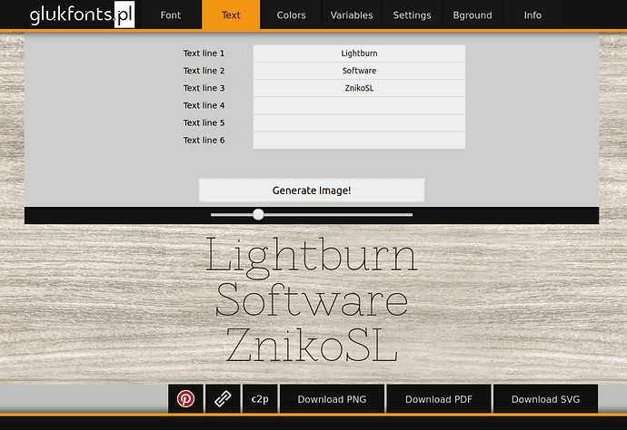Click the rendered ZnikoSL preview text
The height and width of the screenshot is (430, 627).
(x=312, y=344)
